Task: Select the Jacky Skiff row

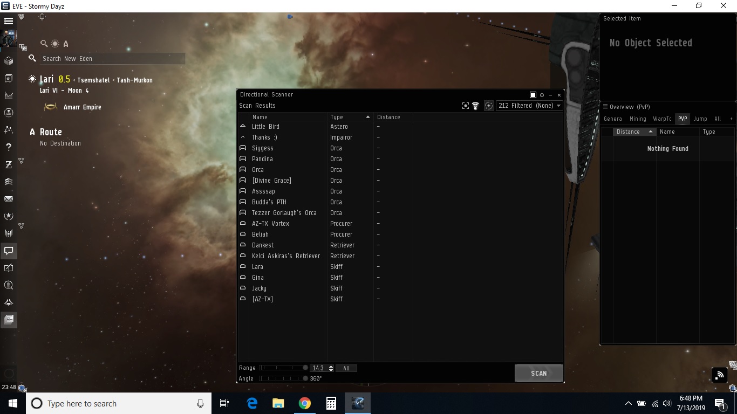Action: pyautogui.click(x=400, y=288)
